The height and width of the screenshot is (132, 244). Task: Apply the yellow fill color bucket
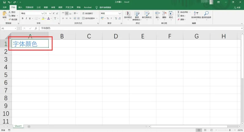[x=43, y=18]
